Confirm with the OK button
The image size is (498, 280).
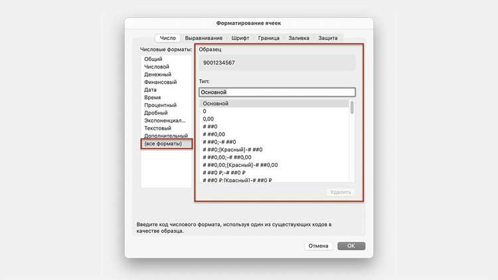tap(351, 245)
